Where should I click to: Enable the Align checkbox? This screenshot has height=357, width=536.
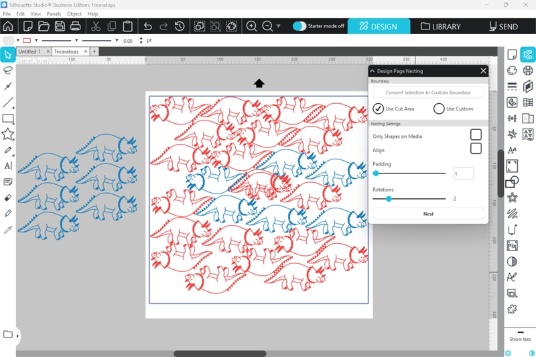click(476, 149)
